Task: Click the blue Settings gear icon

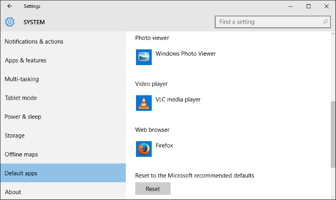Action: (9, 22)
